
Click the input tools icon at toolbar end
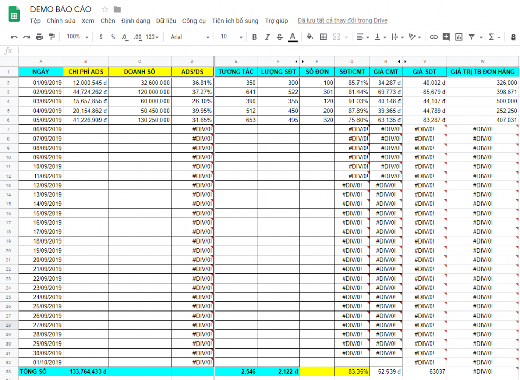click(513, 37)
